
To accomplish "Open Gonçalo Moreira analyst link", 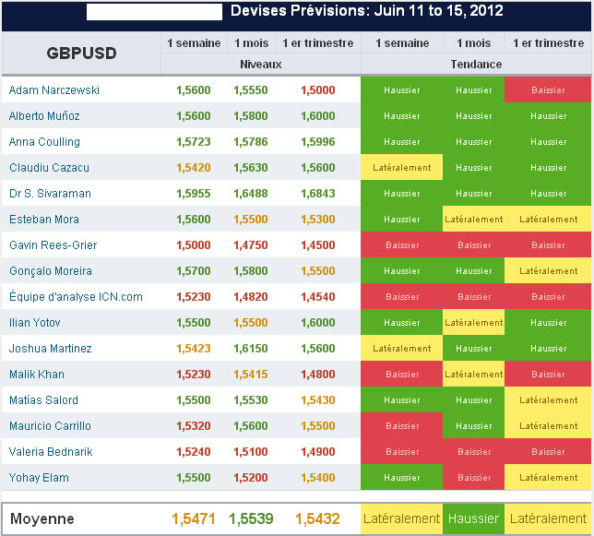I will [51, 271].
